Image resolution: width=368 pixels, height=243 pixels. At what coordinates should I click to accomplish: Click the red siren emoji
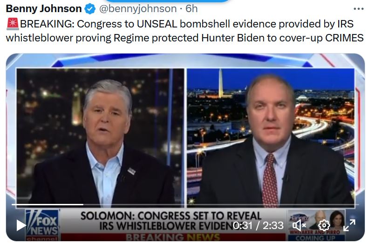pyautogui.click(x=13, y=24)
